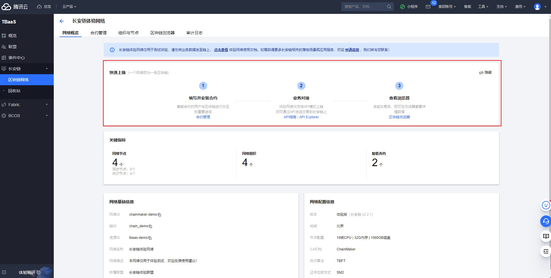Viewport: 551px width, 278px height.
Task: Open the API Explorer link
Action: click(x=309, y=117)
